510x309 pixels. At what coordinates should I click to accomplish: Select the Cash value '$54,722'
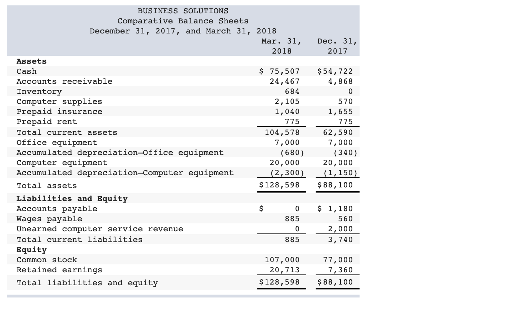(335, 71)
